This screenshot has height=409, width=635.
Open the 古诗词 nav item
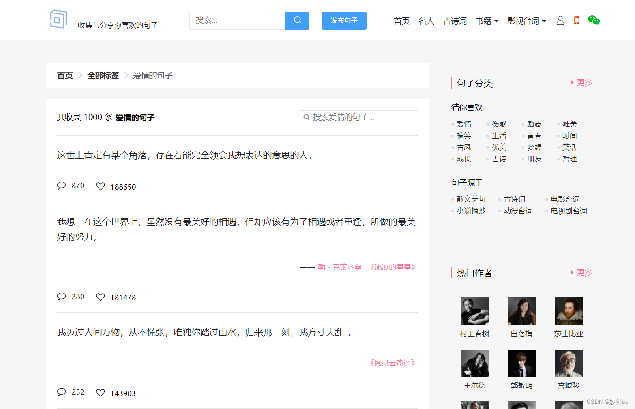pyautogui.click(x=455, y=21)
